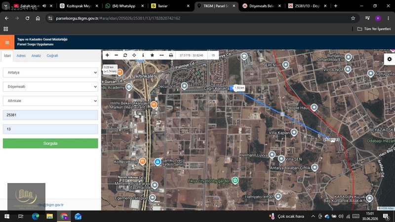Click the Antalya Balaban Çiftlik pin

(315, 167)
